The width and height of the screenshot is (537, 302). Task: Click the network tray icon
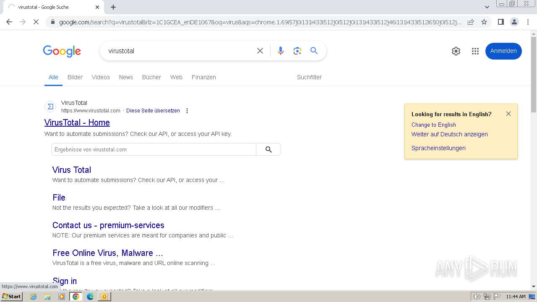[487, 297]
